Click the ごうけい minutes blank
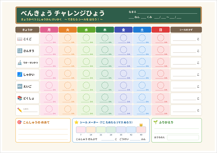 135,140
